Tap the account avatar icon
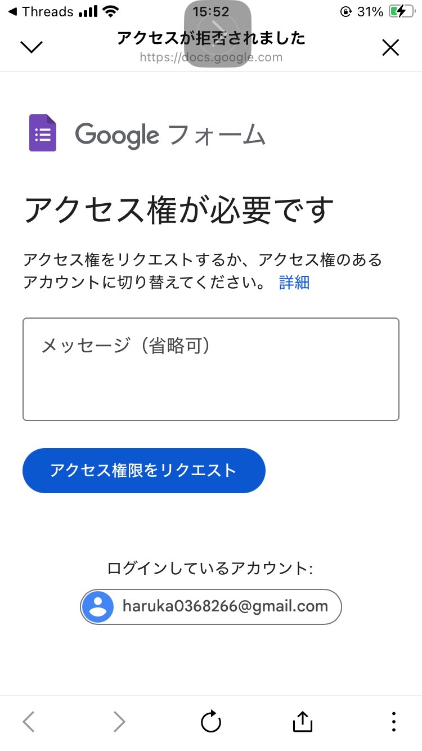The image size is (422, 751). click(98, 607)
